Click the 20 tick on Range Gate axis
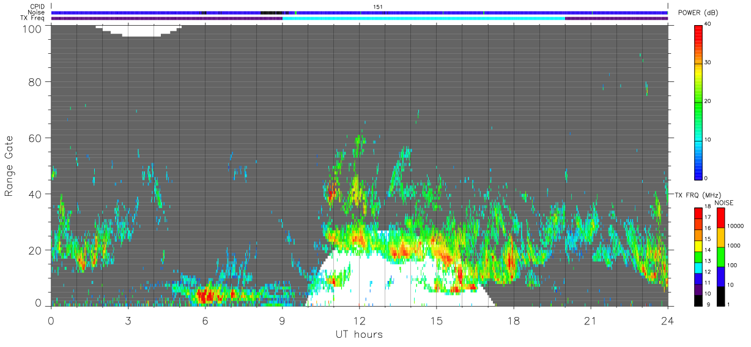The width and height of the screenshot is (751, 347). (x=35, y=250)
